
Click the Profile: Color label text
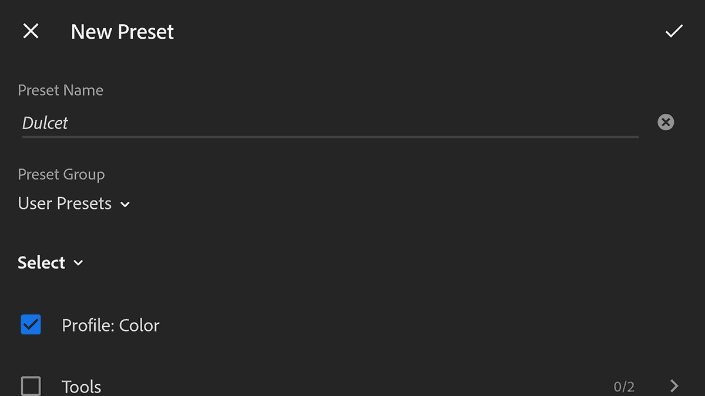[110, 325]
